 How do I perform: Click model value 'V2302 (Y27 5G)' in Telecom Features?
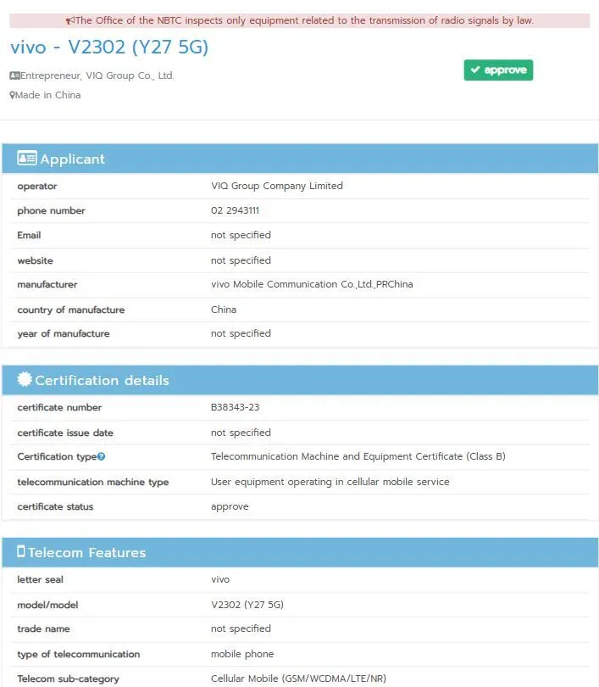[247, 605]
